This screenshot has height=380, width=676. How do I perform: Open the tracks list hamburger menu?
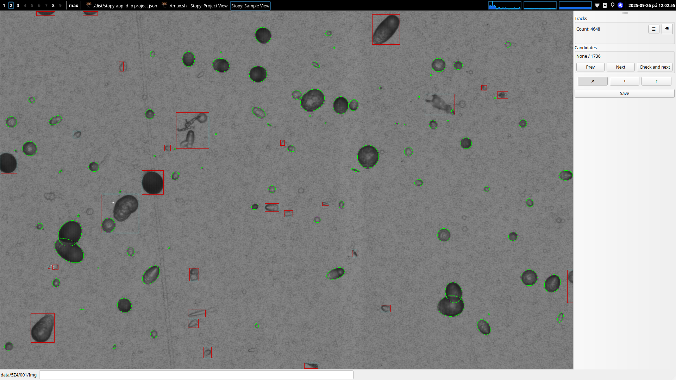coord(653,29)
